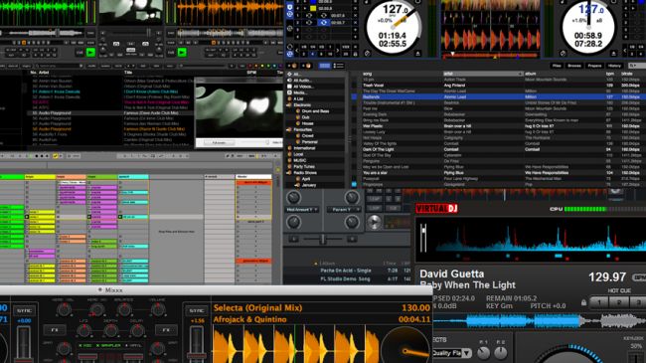Click the right SYNC button in Mixxx
Viewport: 646px width, 363px height.
pyautogui.click(x=197, y=310)
